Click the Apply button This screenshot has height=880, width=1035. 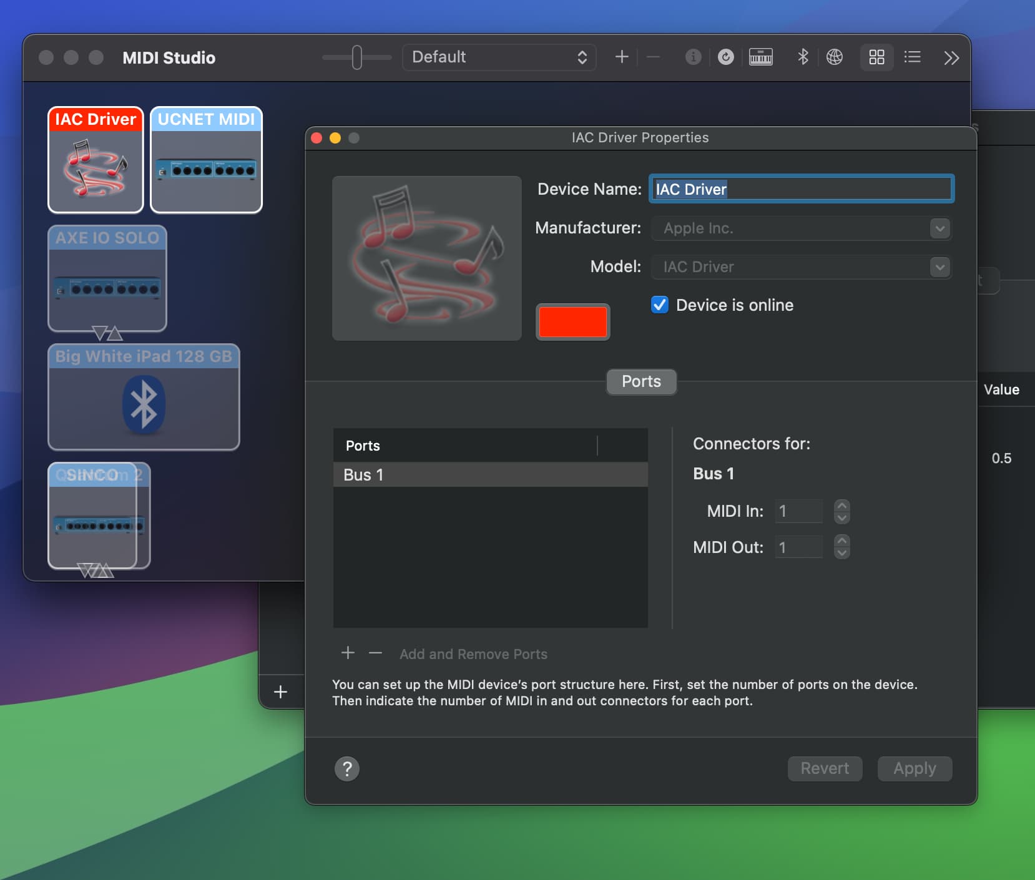coord(915,769)
